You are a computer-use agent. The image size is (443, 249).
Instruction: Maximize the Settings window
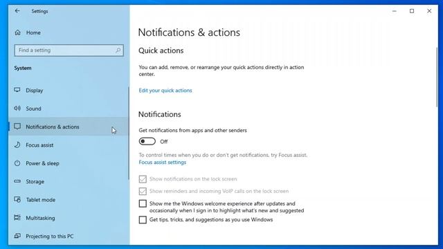[x=412, y=11]
